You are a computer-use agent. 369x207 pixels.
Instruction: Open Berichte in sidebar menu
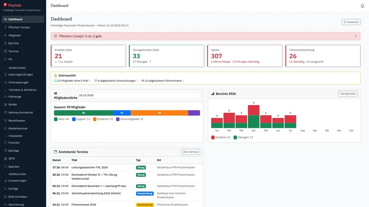coord(23,43)
